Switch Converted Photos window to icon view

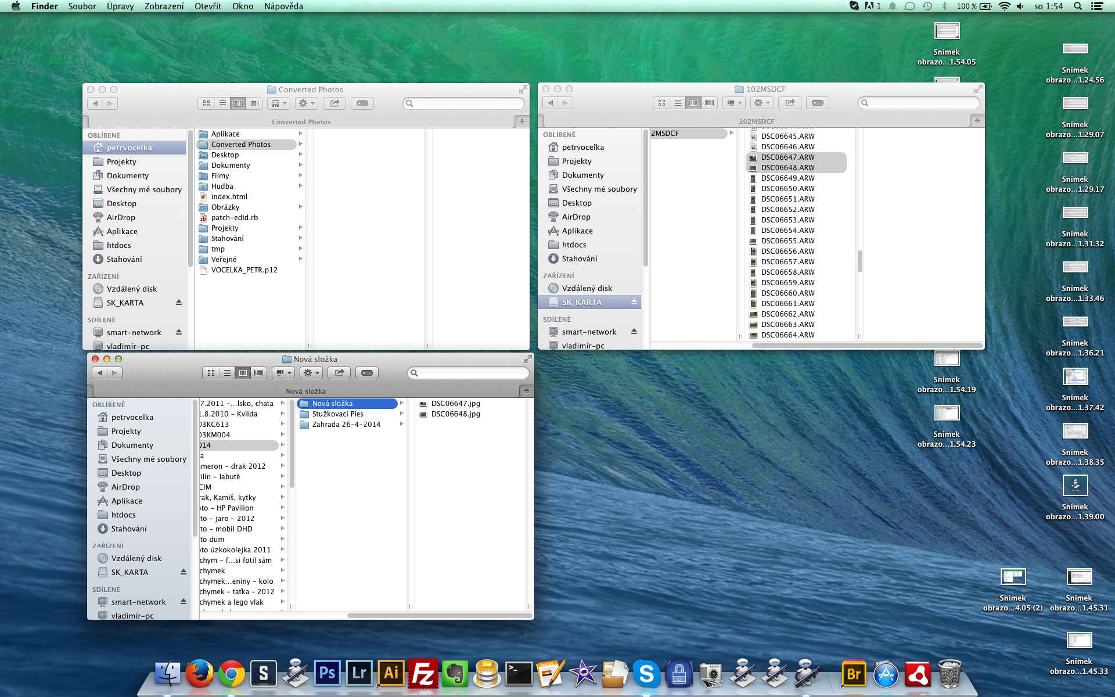pyautogui.click(x=207, y=103)
